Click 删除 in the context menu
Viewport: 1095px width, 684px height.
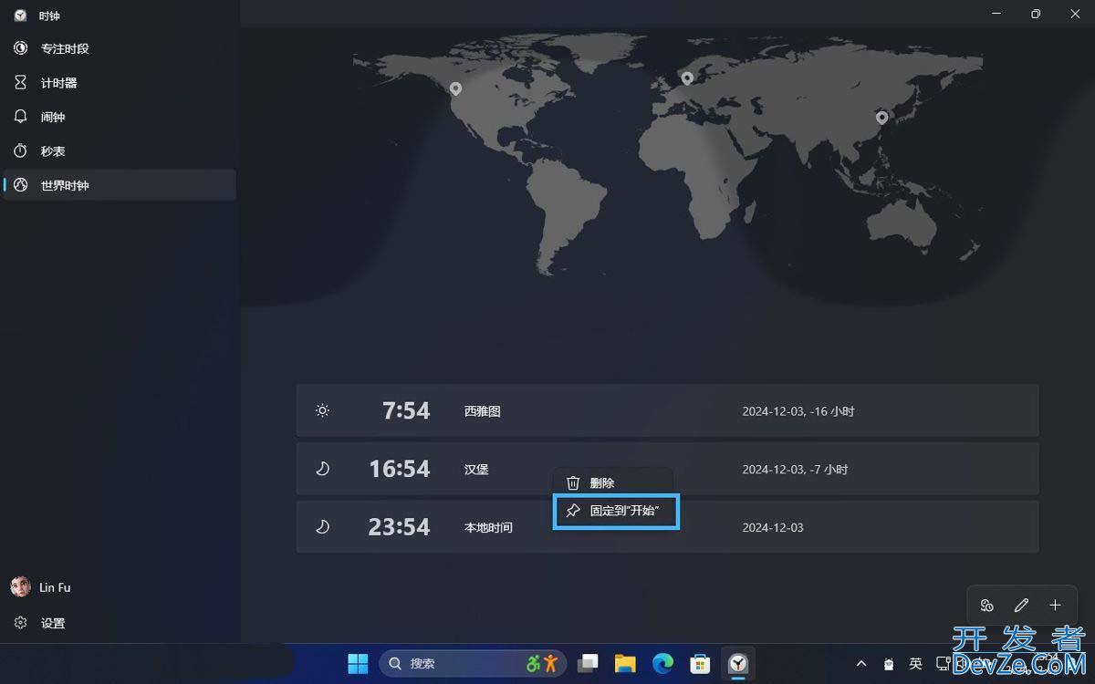point(613,483)
